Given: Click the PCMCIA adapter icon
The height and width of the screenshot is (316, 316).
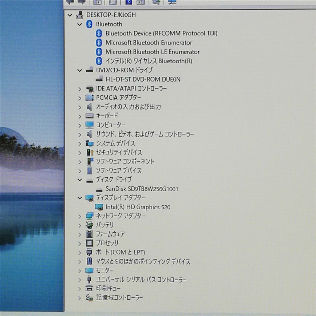Looking at the screenshot, I should 89,98.
